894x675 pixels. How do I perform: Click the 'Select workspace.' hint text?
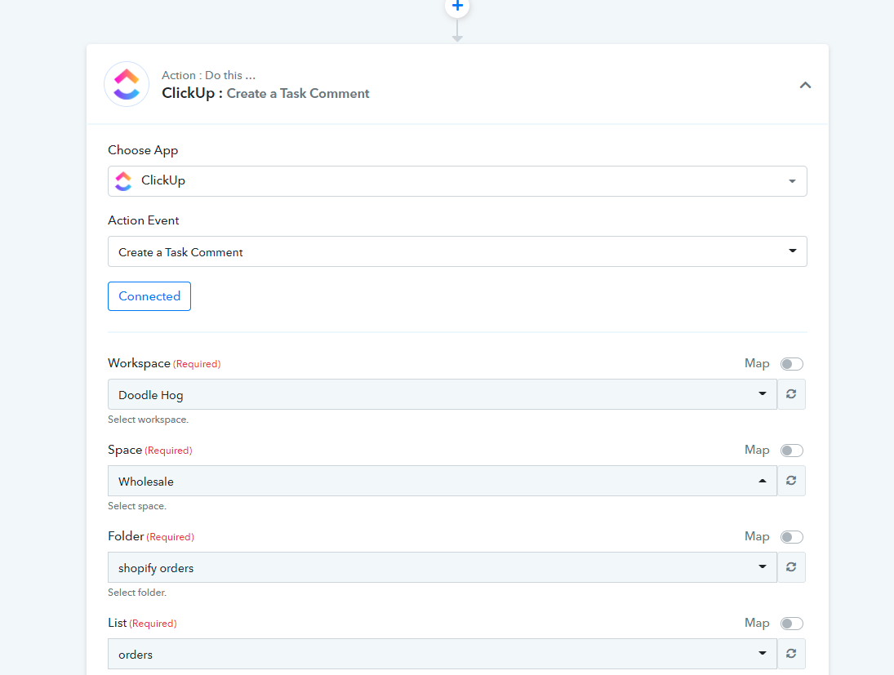(149, 420)
